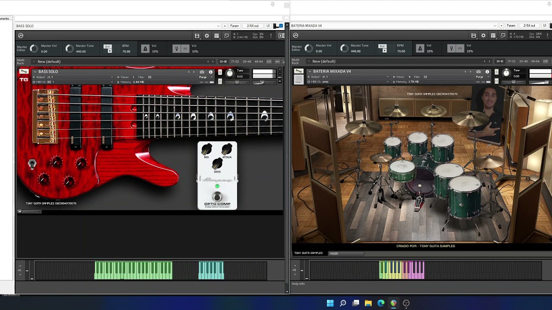Open the workspace layout icon in the BATERIA window
552x310 pixels.
click(x=493, y=35)
